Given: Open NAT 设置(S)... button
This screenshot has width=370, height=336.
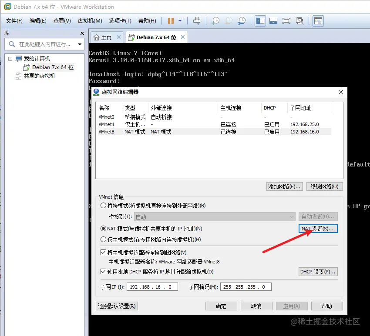Looking at the screenshot, I should point(318,229).
